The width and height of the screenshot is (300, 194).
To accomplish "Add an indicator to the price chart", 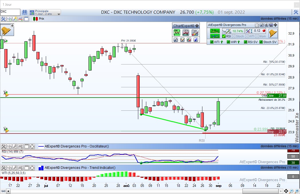I will (x=9, y=19).
